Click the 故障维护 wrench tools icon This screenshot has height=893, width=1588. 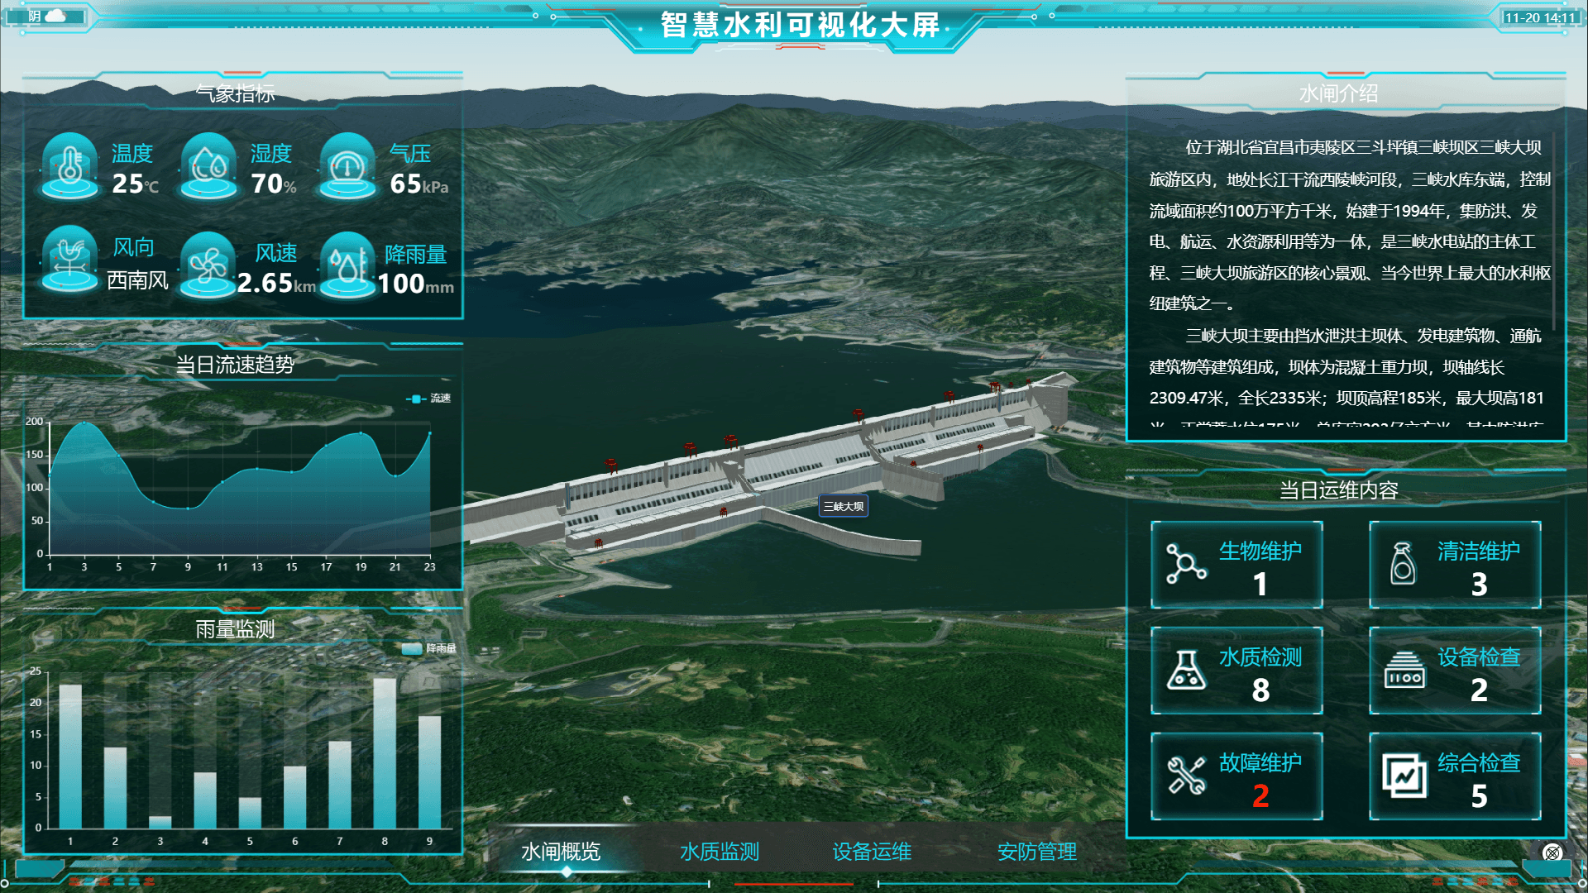pyautogui.click(x=1186, y=776)
